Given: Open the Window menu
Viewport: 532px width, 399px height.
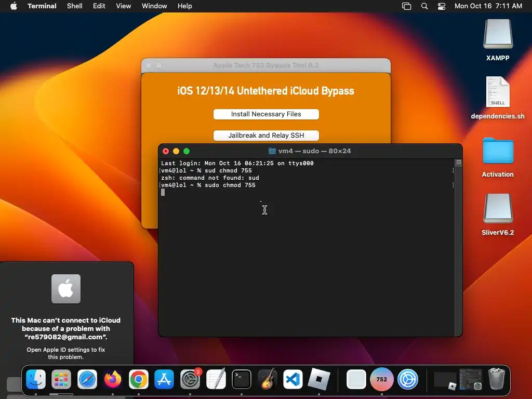Looking at the screenshot, I should [x=154, y=6].
